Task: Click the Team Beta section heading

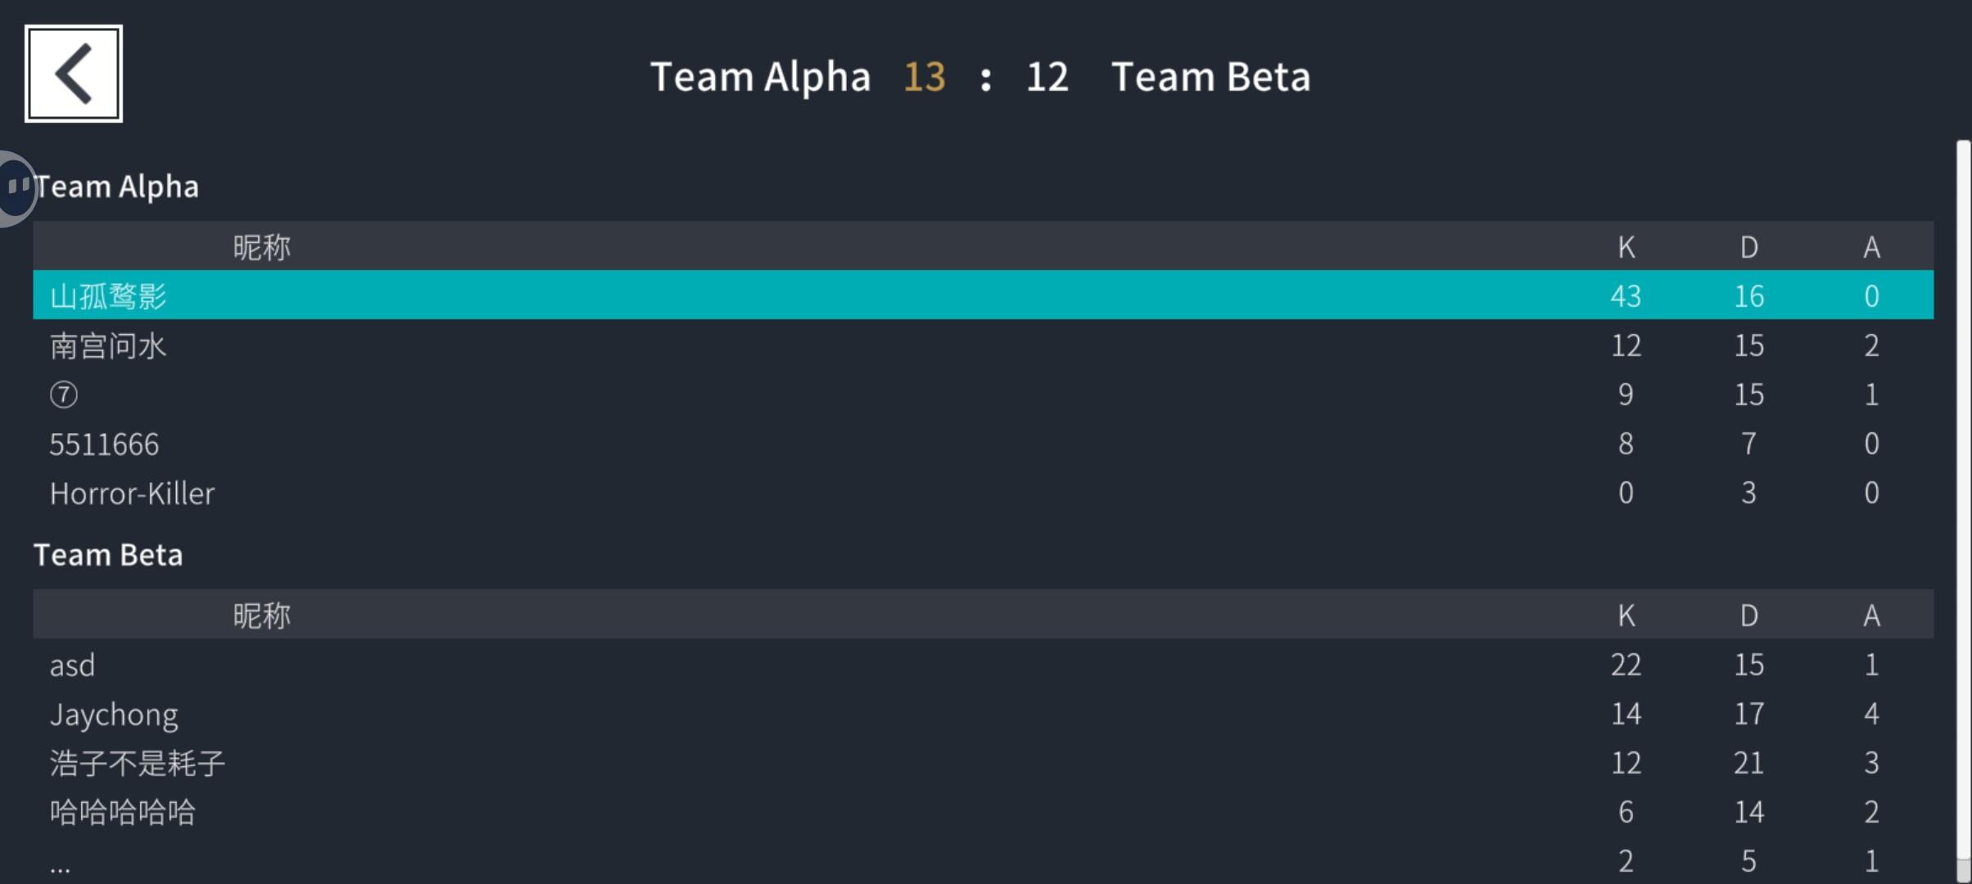Action: click(108, 555)
